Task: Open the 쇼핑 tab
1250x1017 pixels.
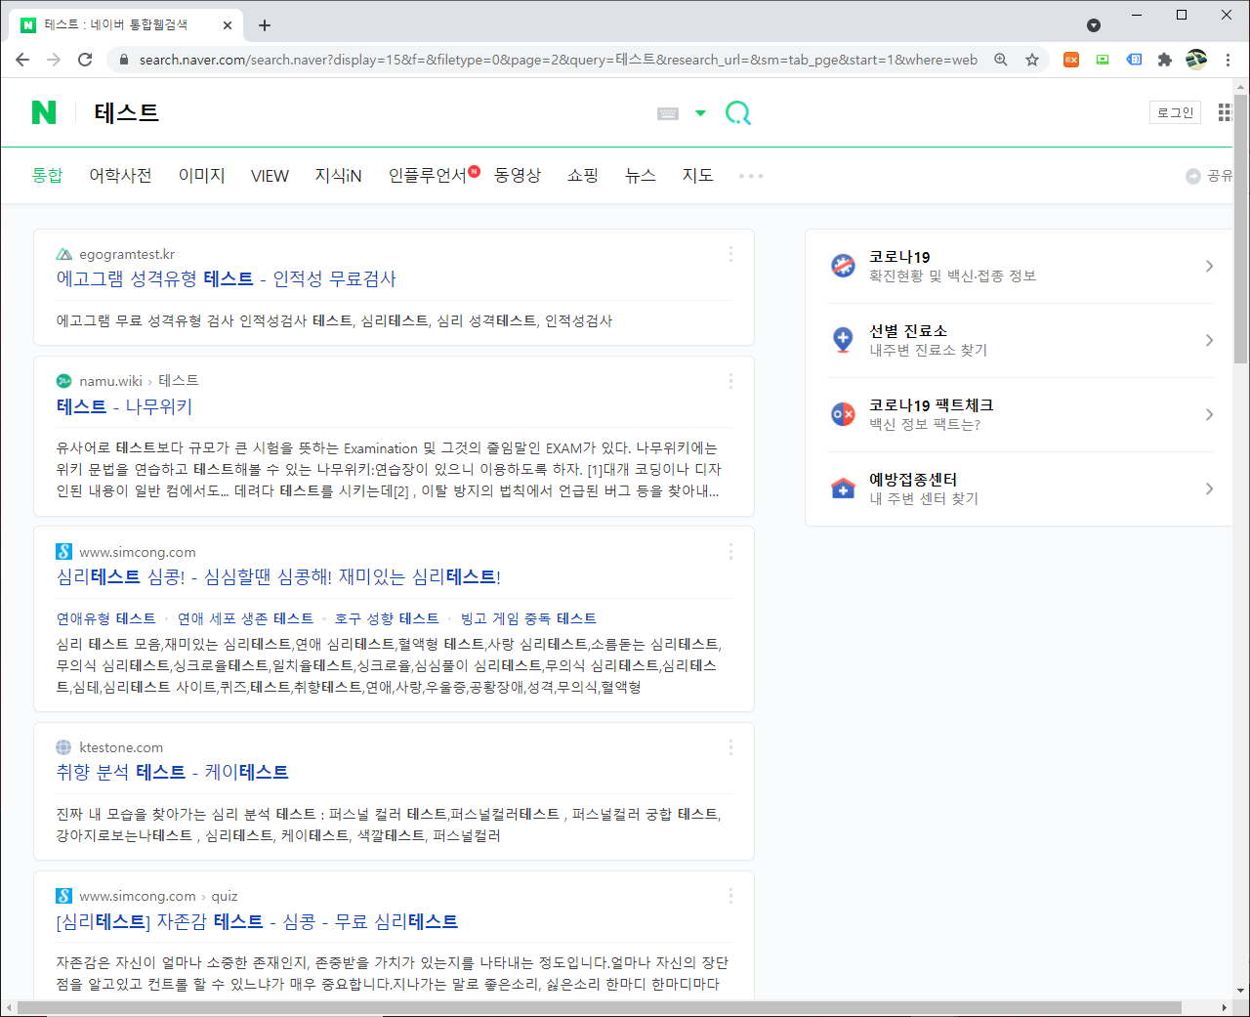Action: click(583, 175)
